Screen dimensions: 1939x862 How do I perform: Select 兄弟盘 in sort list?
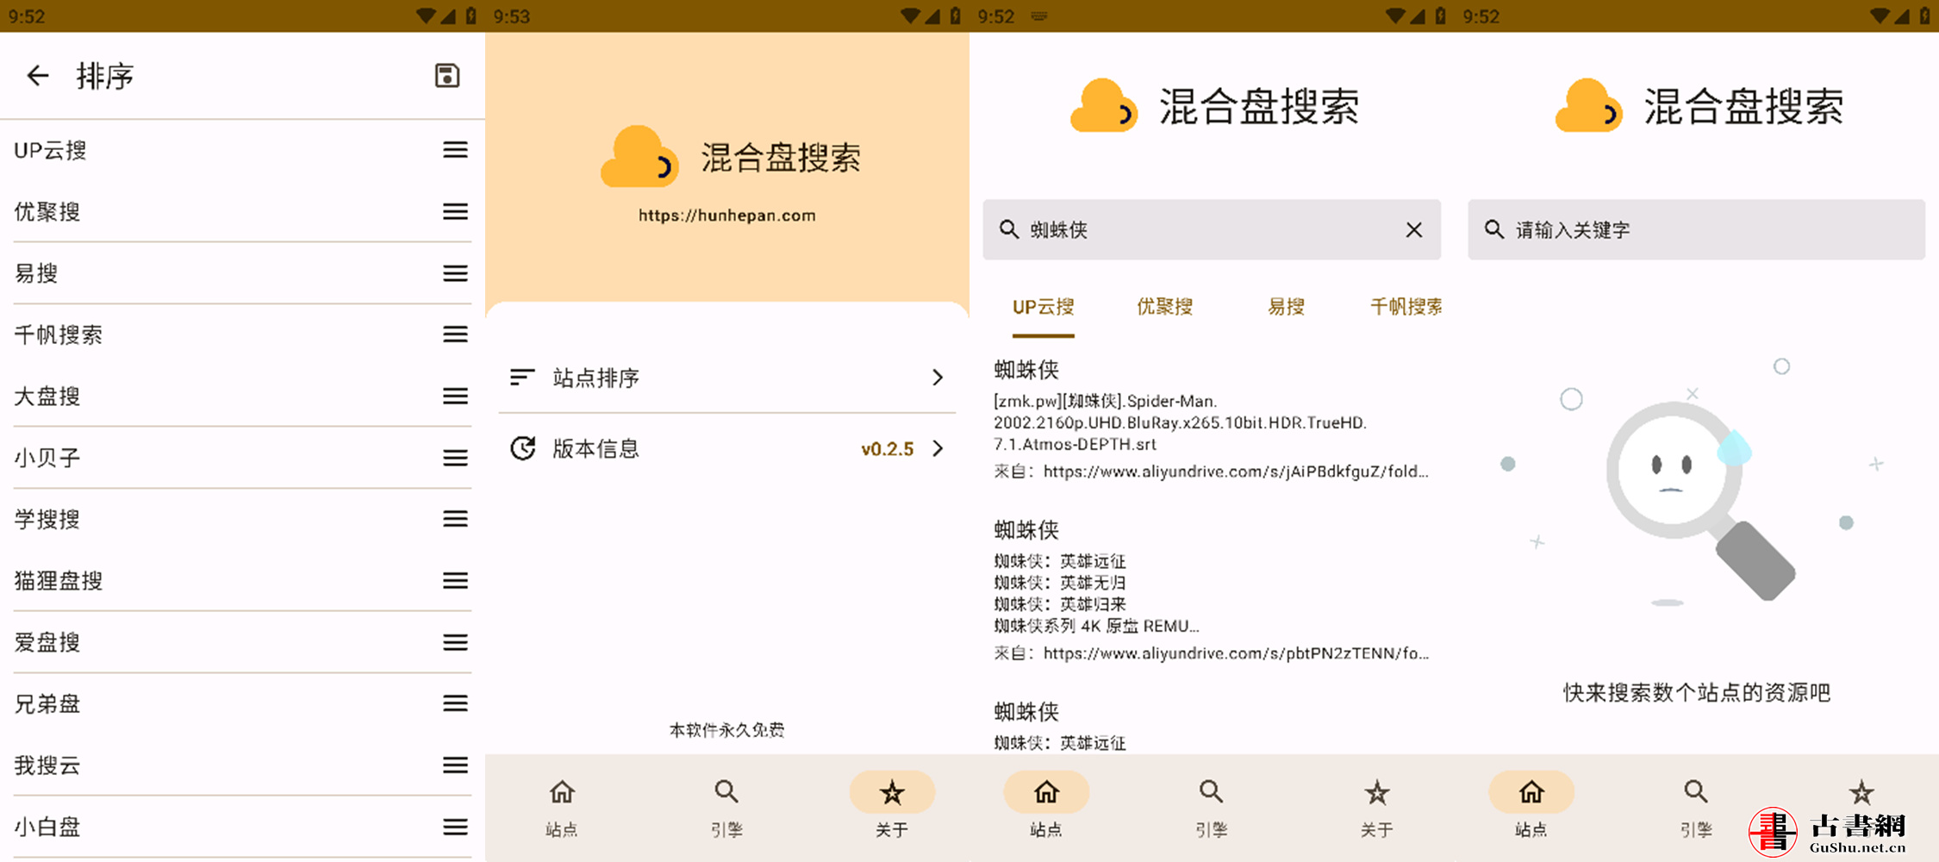[x=47, y=703]
